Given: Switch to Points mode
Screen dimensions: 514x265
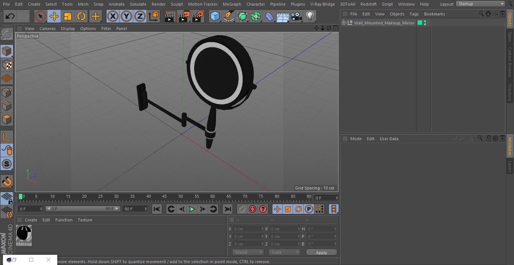Looking at the screenshot, I should [7, 92].
